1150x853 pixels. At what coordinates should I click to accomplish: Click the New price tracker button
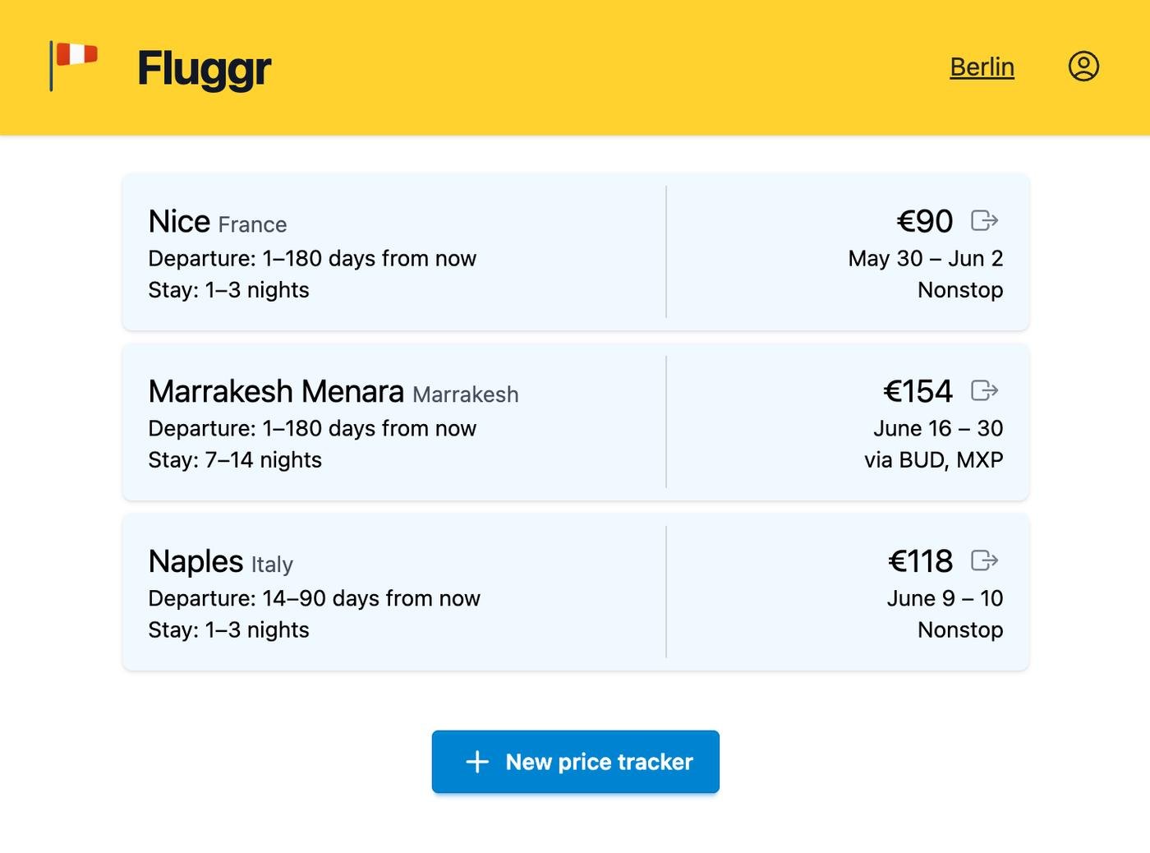tap(575, 762)
